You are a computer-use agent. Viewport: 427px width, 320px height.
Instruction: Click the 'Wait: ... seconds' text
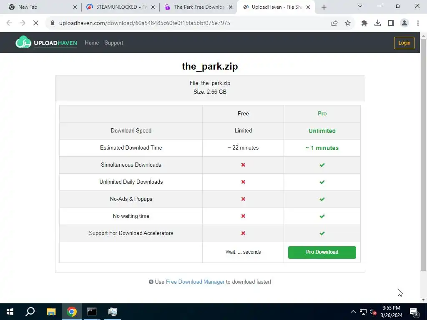[x=243, y=252]
